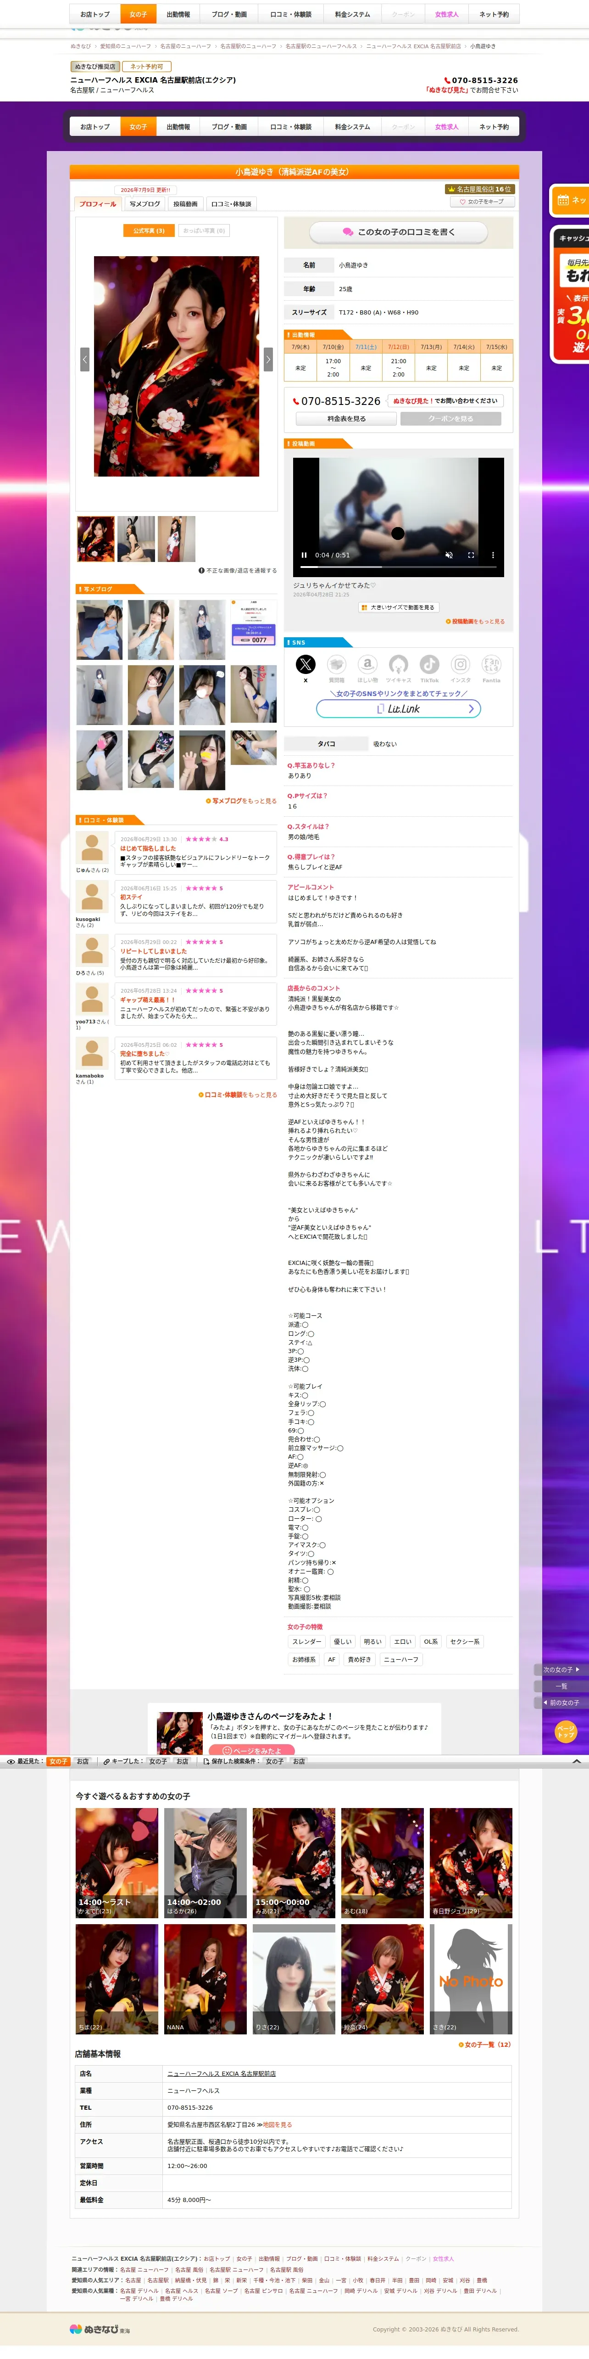Select the first thumbnail under the main photo
The image size is (589, 2359).
tap(96, 539)
